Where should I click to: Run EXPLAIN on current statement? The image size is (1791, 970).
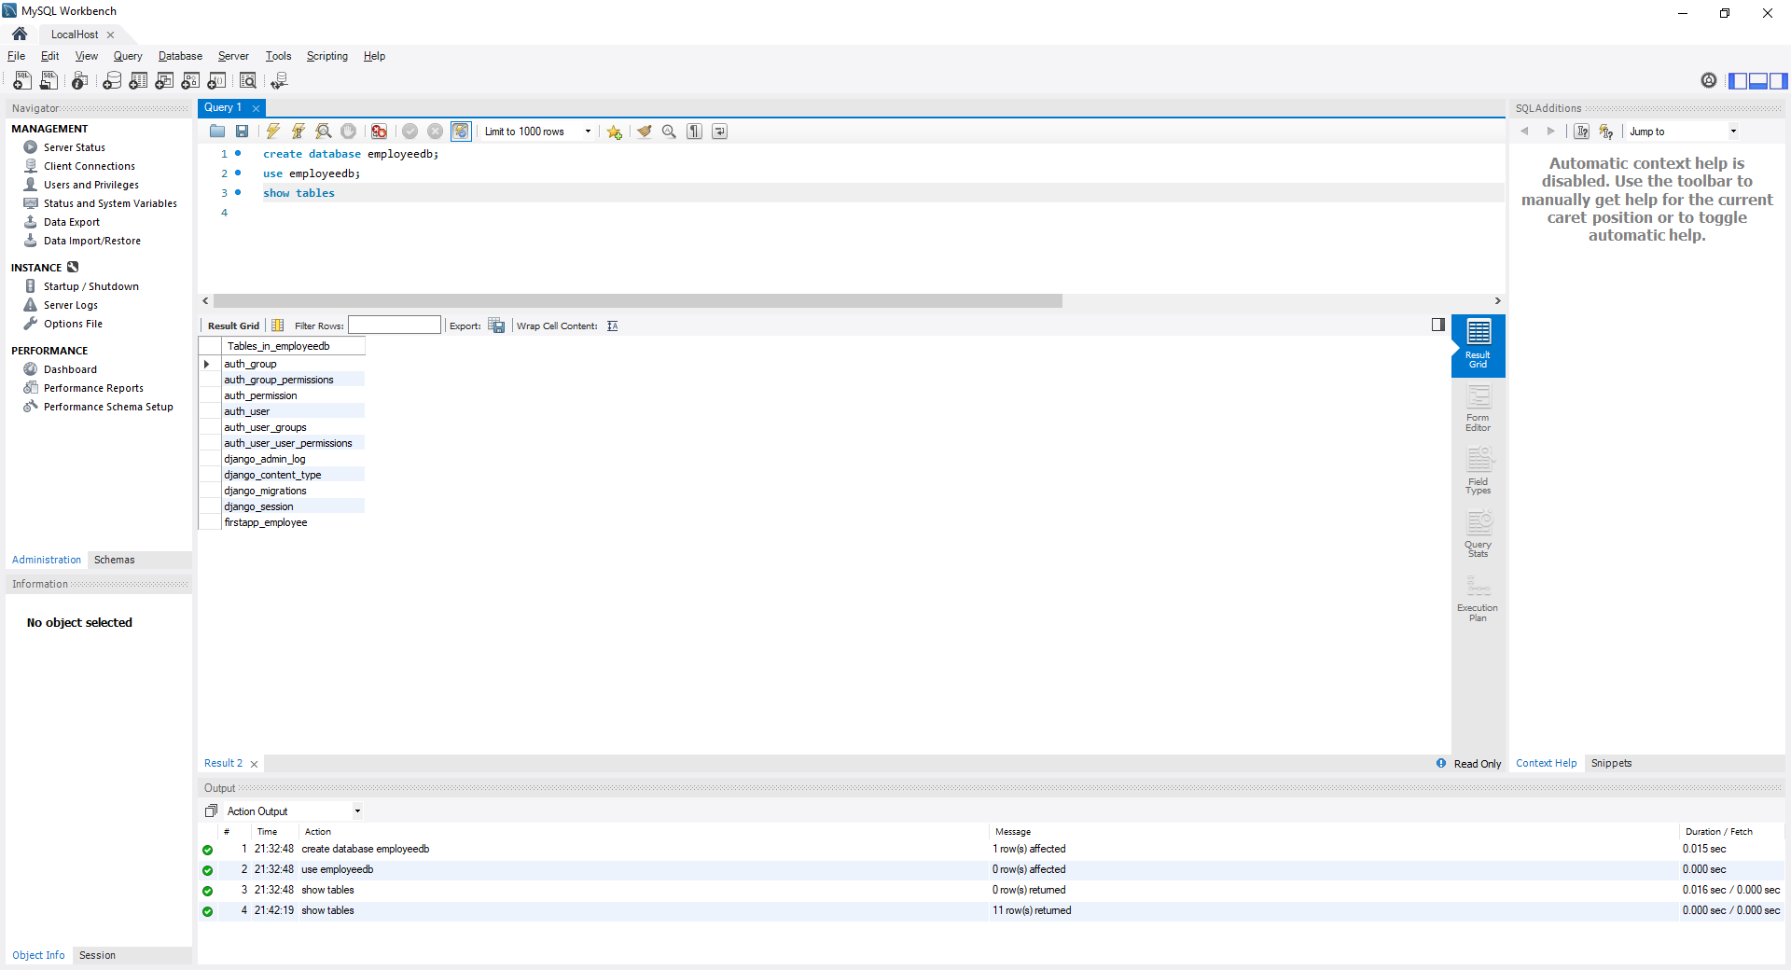(324, 132)
